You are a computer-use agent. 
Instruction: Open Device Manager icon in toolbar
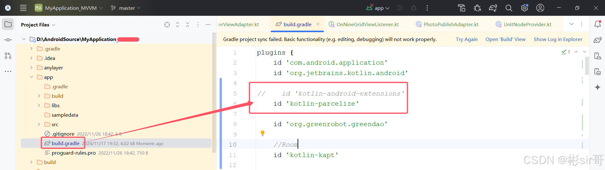[462, 8]
